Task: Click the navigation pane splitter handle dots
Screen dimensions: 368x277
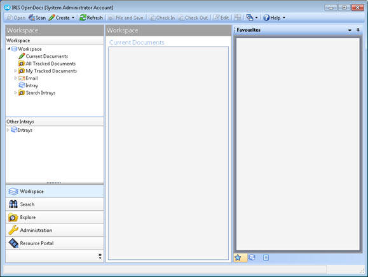Action: pyautogui.click(x=54, y=183)
